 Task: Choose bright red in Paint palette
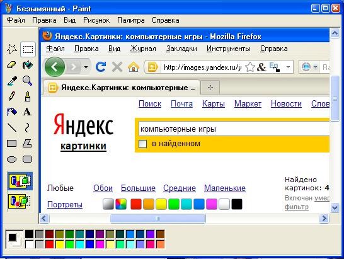click(50, 245)
